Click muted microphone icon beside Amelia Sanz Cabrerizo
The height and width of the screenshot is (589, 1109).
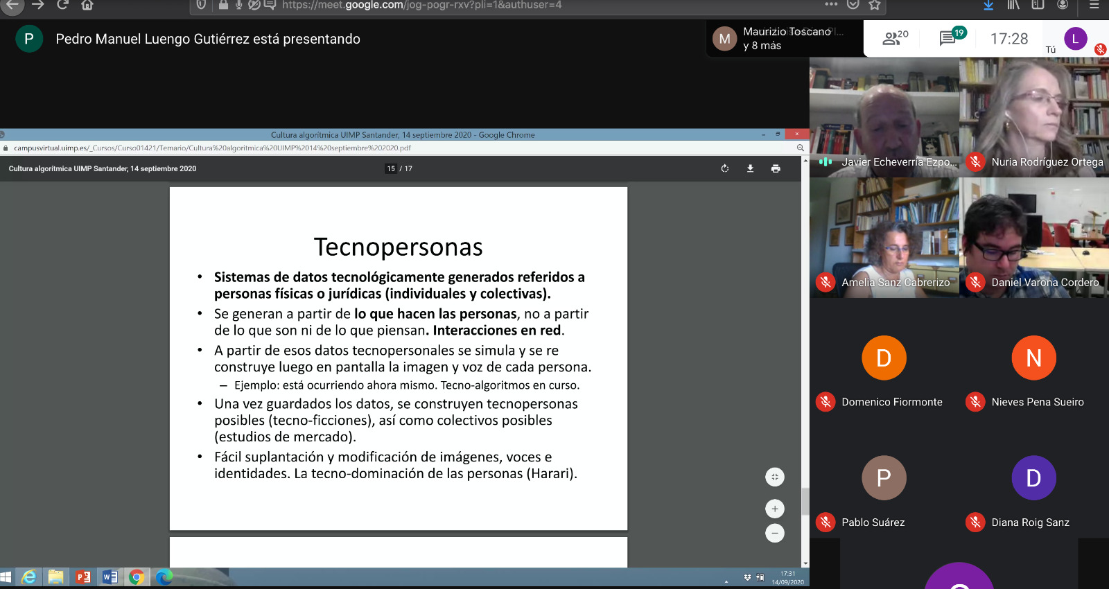(826, 282)
